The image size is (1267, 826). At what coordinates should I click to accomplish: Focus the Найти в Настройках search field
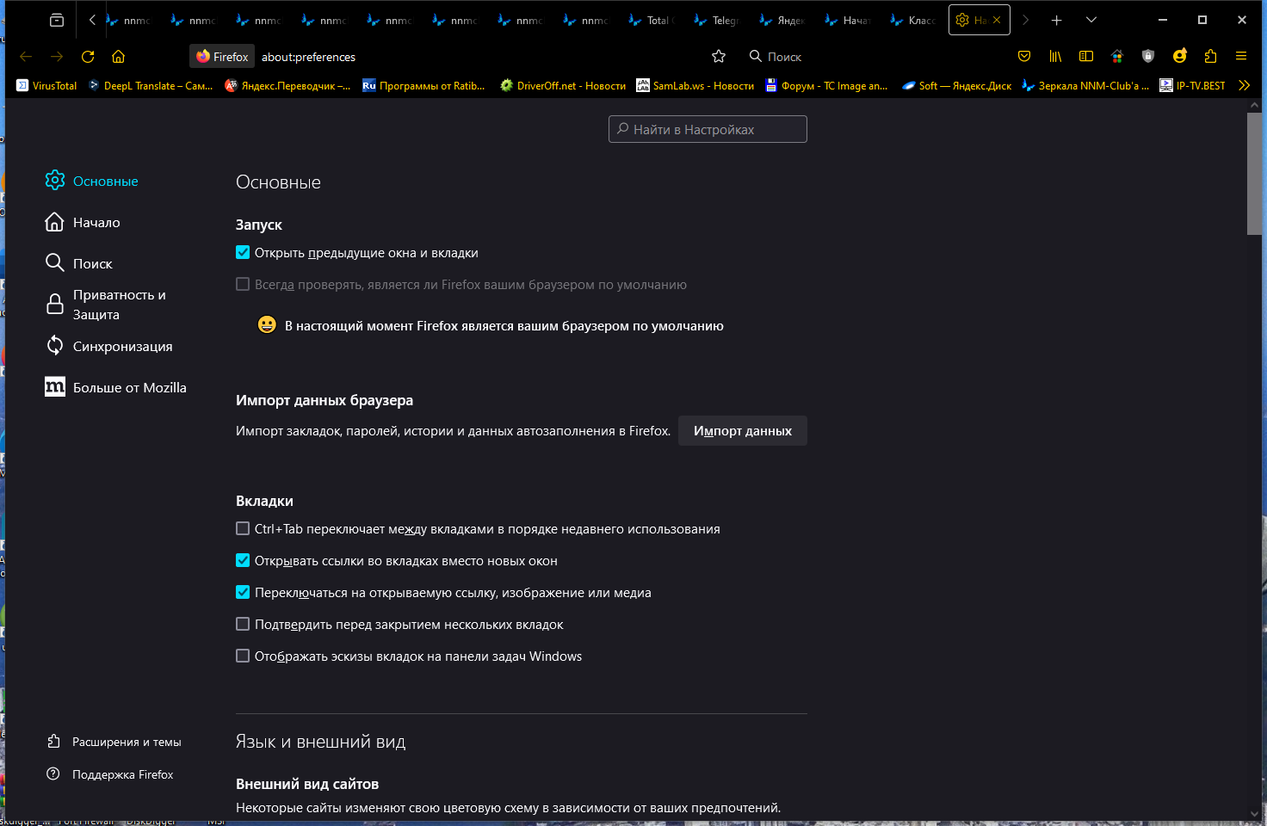pyautogui.click(x=708, y=129)
